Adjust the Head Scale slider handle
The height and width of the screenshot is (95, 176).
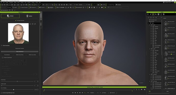point(17,82)
